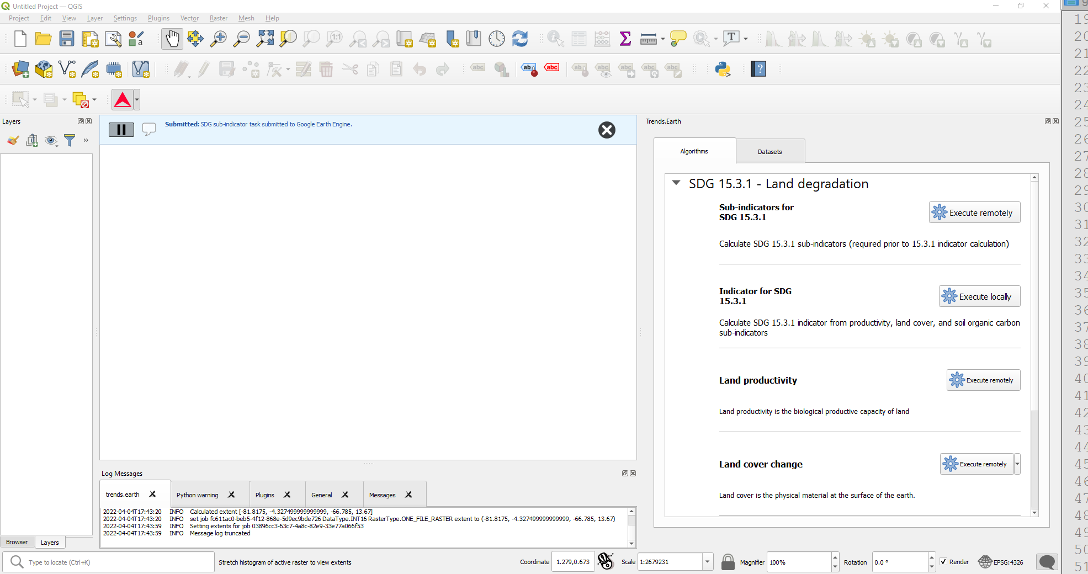Click the Help question mark icon
1088x574 pixels.
(758, 70)
